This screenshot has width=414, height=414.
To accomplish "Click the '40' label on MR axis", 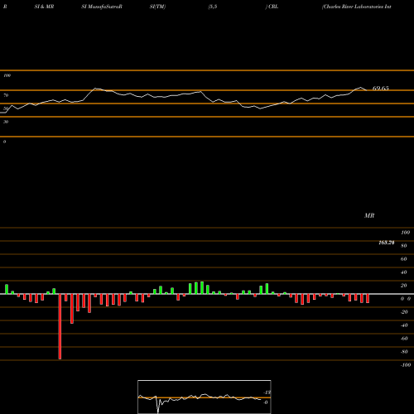I will click(404, 272).
